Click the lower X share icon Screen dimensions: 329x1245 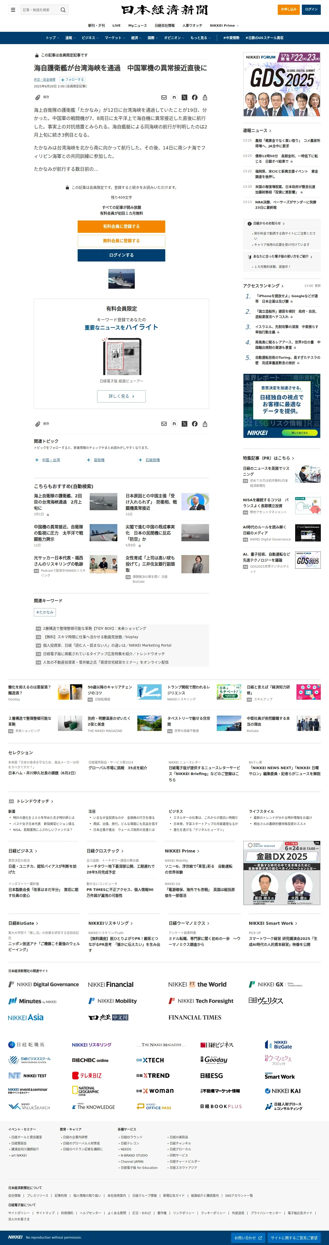point(184,424)
